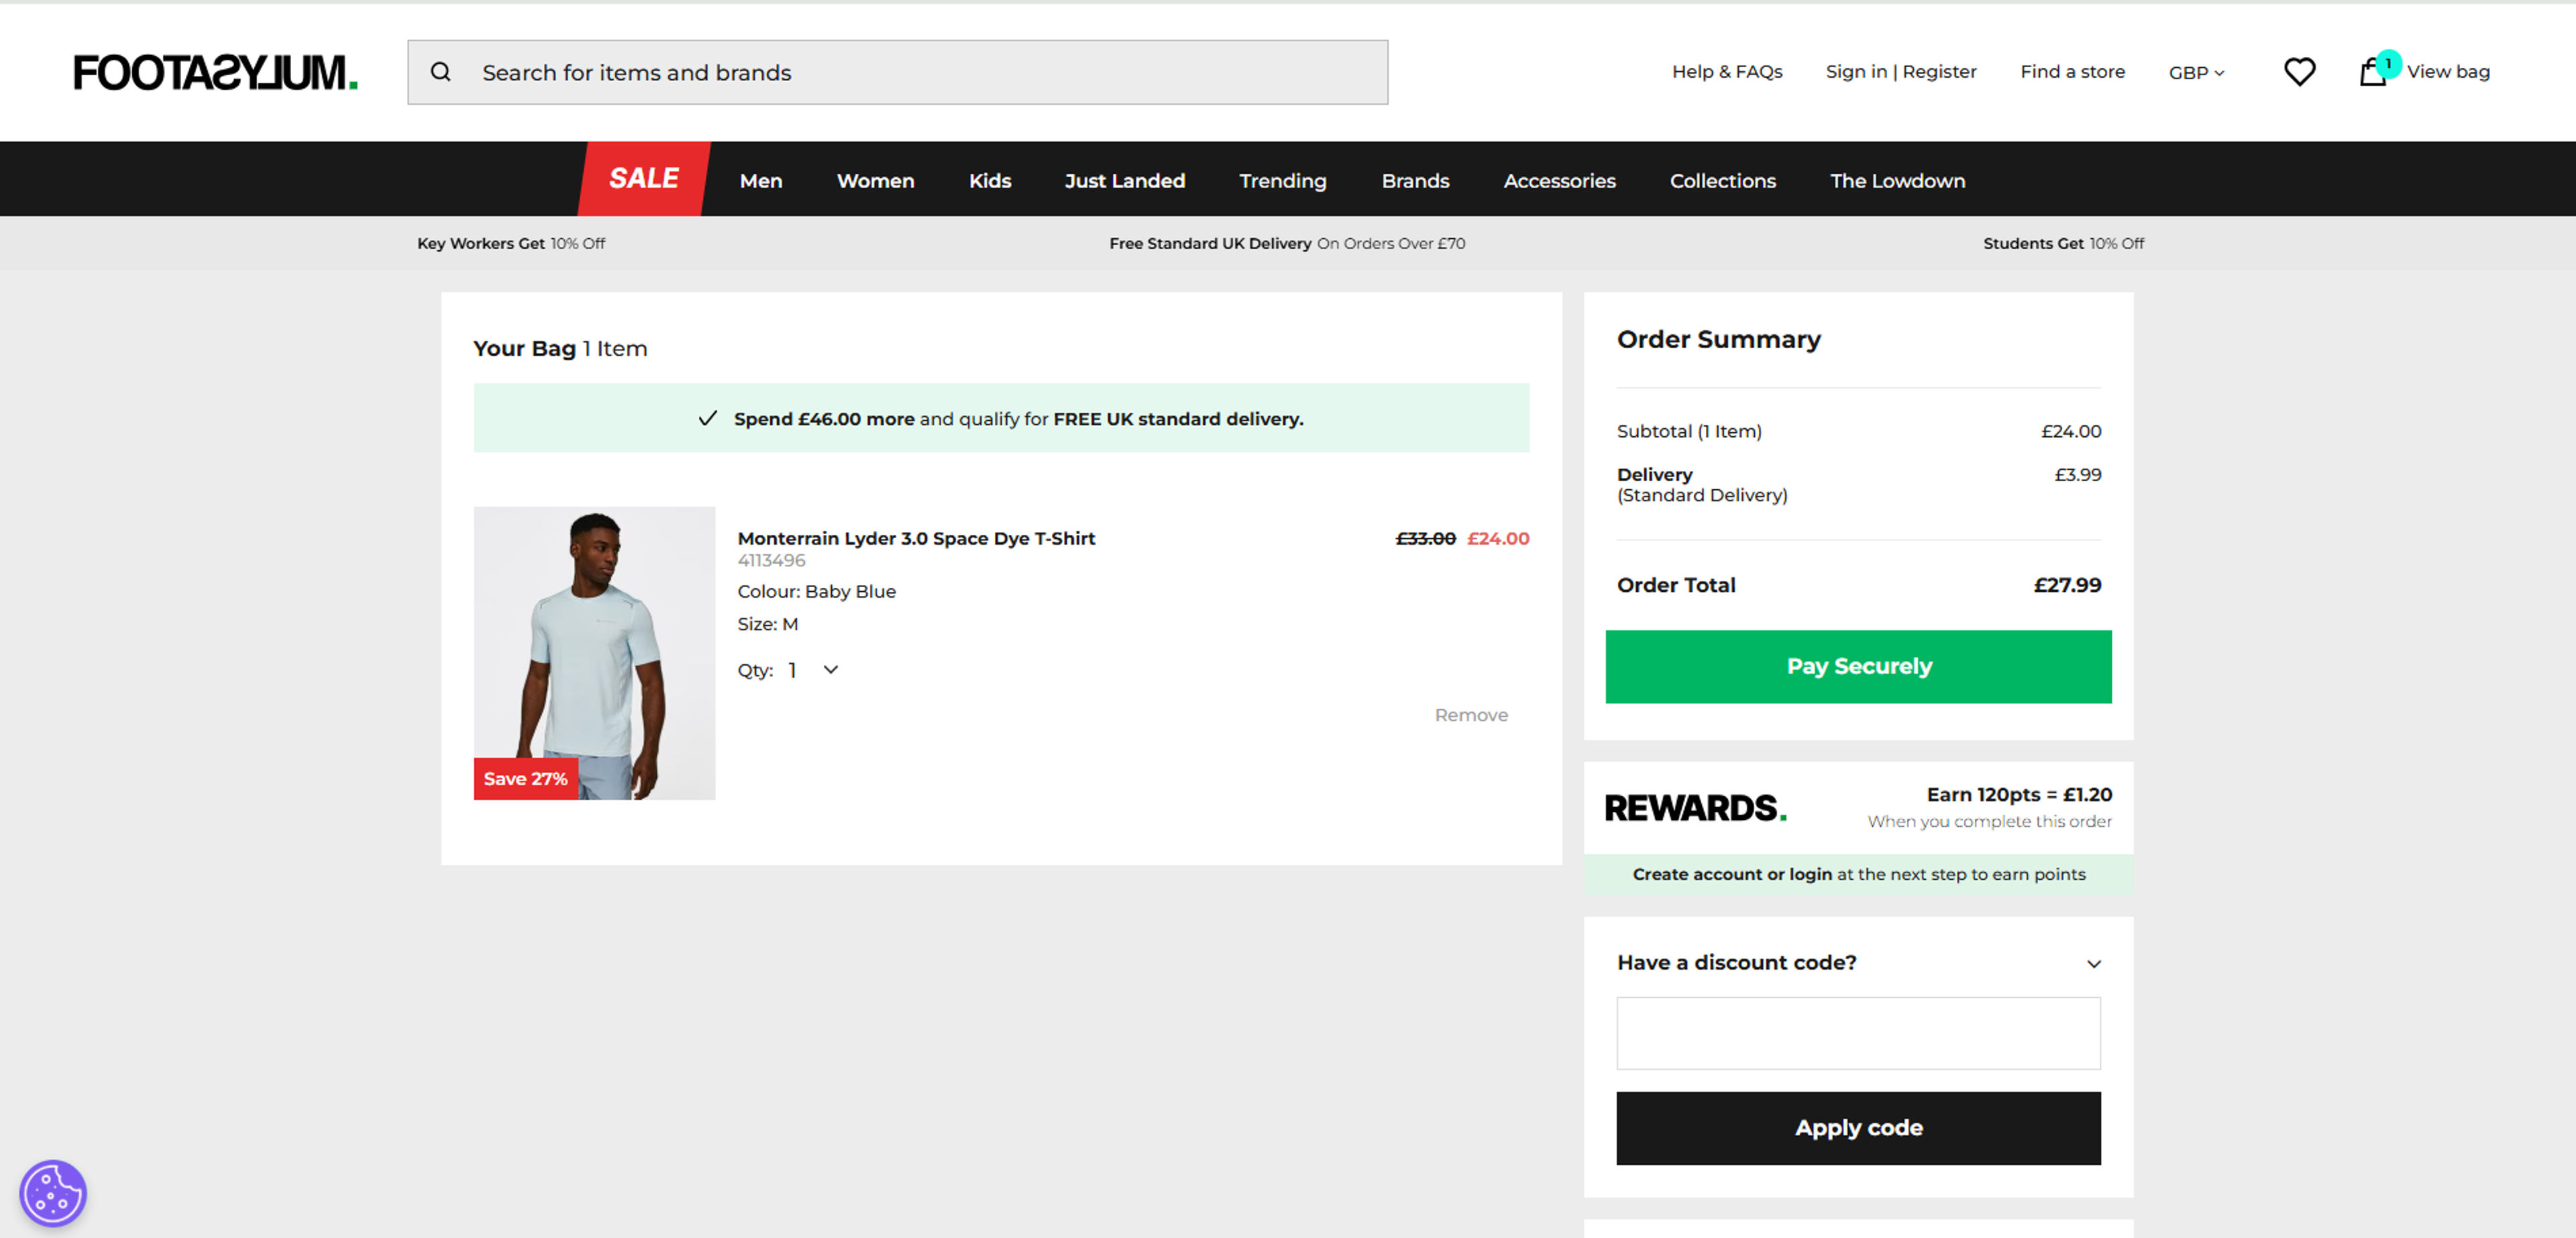Click the Subtotal (1 Item) label

[1689, 431]
